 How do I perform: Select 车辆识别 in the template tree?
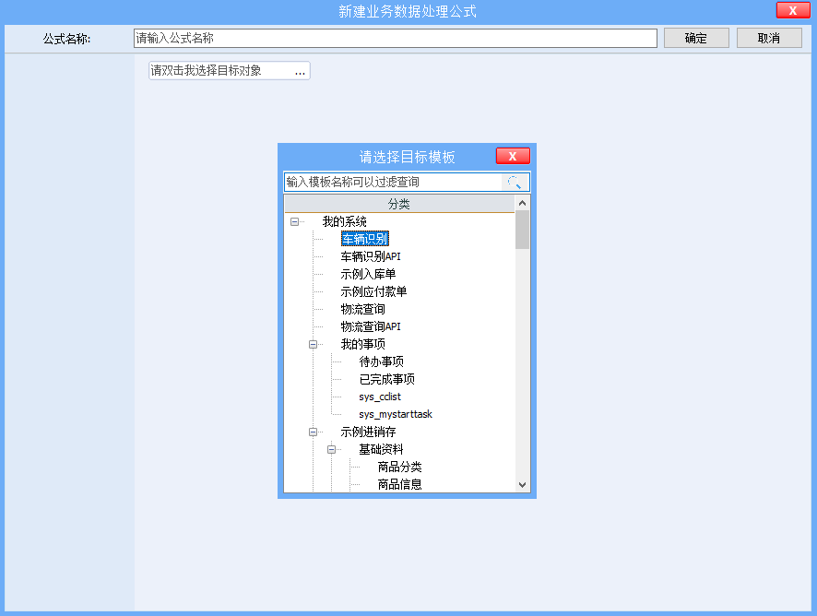point(365,239)
